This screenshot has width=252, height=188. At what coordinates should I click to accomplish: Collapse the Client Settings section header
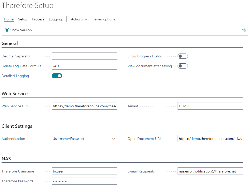pos(17,126)
